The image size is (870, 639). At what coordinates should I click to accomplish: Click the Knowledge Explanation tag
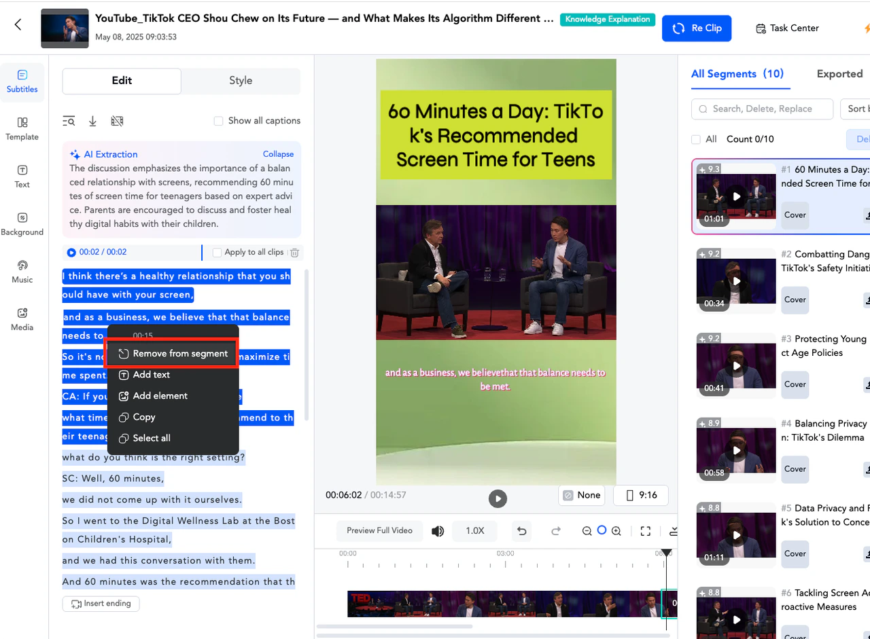click(x=608, y=20)
